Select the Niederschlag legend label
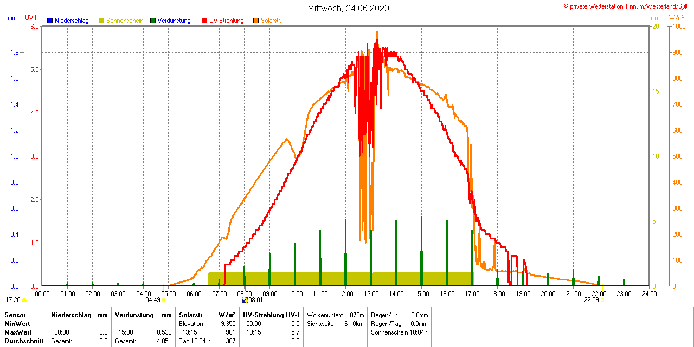Viewport: 694px width, 347px height. 72,21
